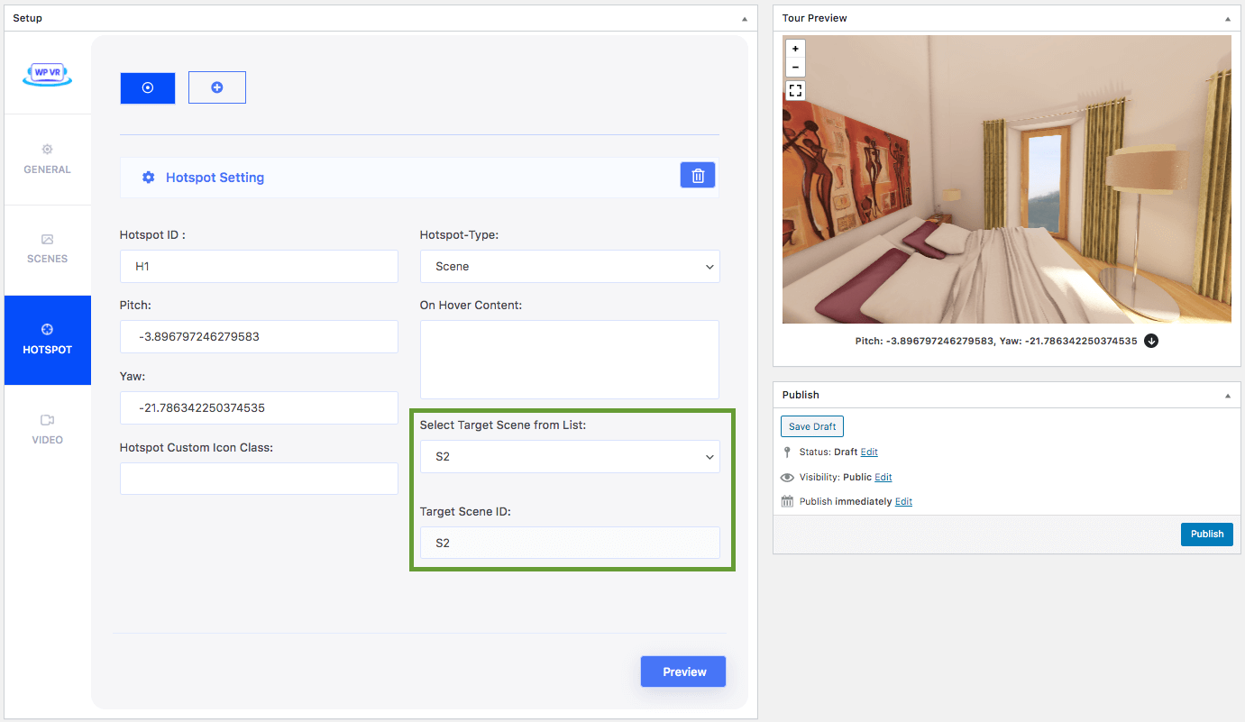Delete hotspot using the trash icon
The width and height of the screenshot is (1245, 722).
(698, 176)
